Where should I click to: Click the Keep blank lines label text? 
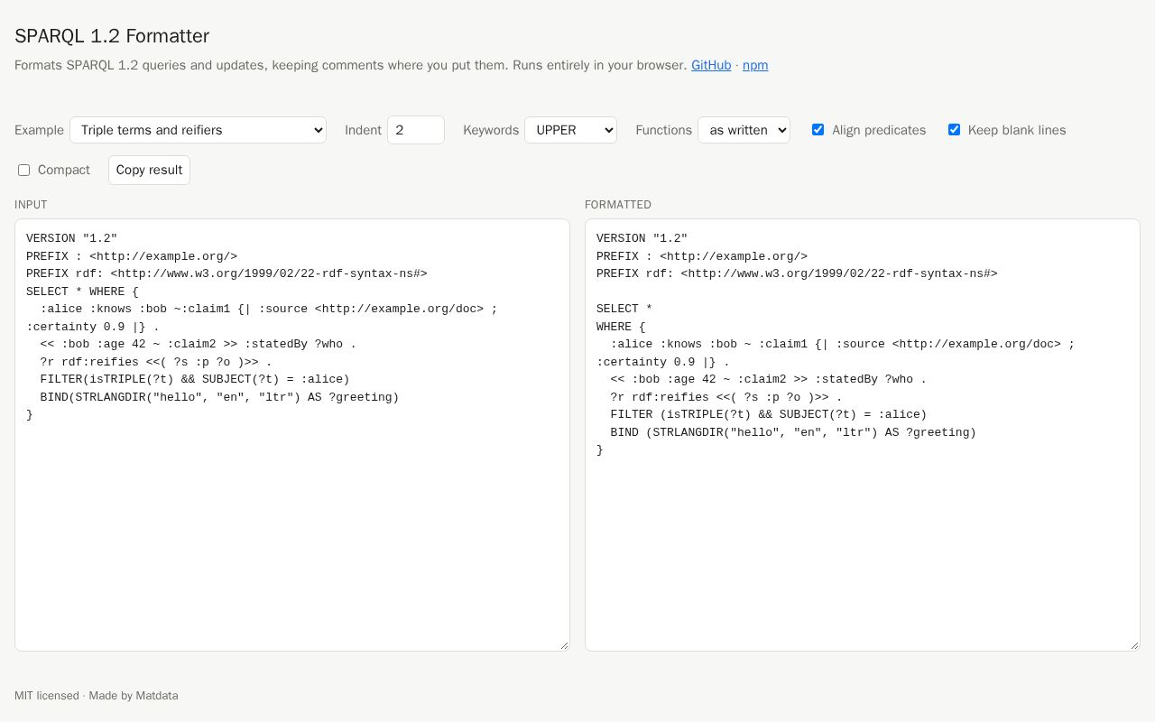click(x=1017, y=130)
